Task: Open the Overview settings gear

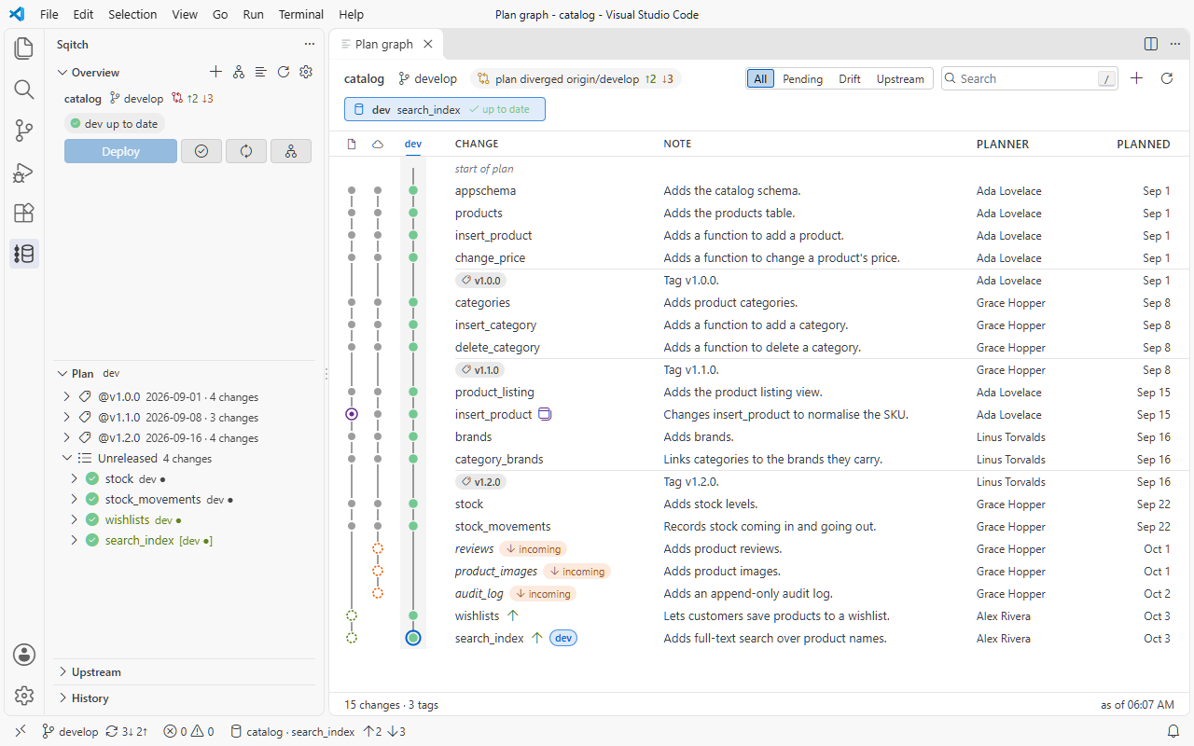Action: [x=306, y=72]
